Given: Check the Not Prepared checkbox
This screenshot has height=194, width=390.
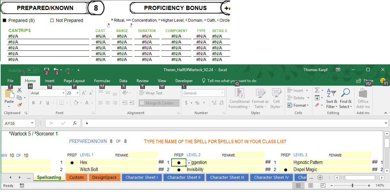Looking at the screenshot, I should click(52, 20).
